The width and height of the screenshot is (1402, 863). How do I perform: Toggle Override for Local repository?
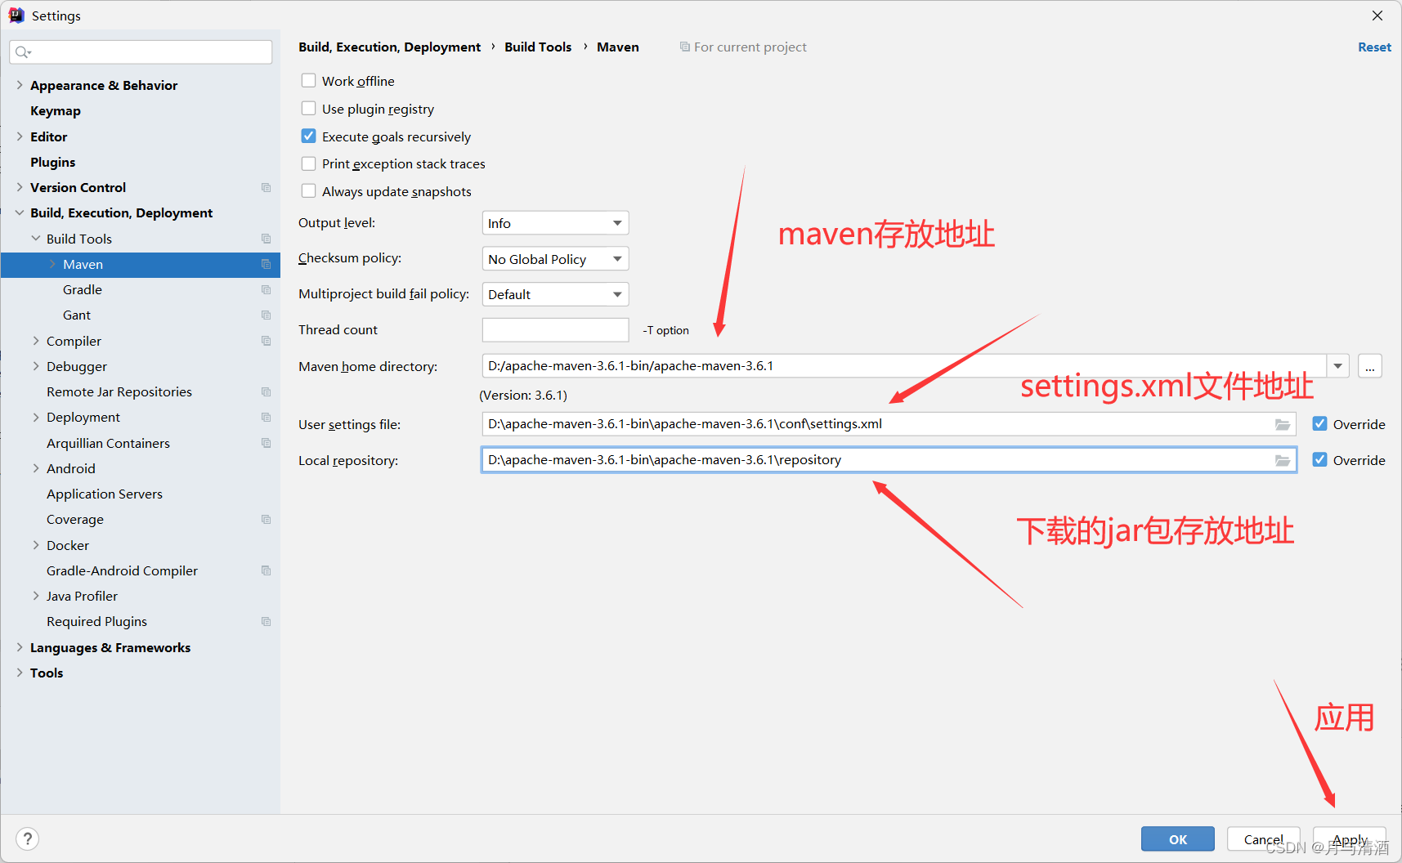click(x=1319, y=459)
